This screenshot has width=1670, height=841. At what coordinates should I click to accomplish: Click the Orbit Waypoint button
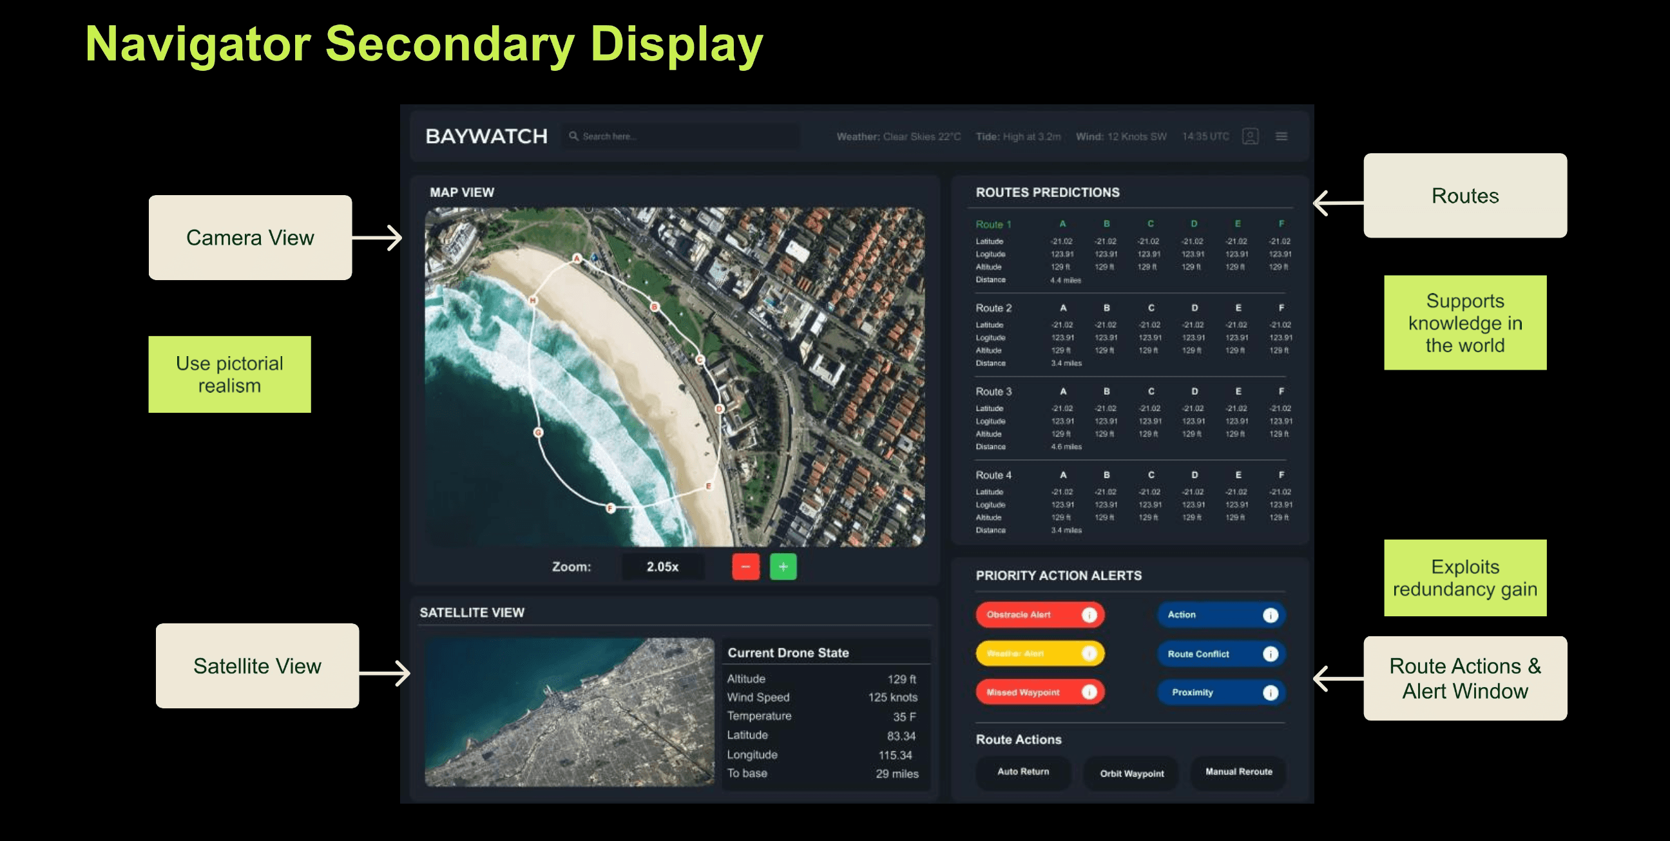click(x=1131, y=773)
